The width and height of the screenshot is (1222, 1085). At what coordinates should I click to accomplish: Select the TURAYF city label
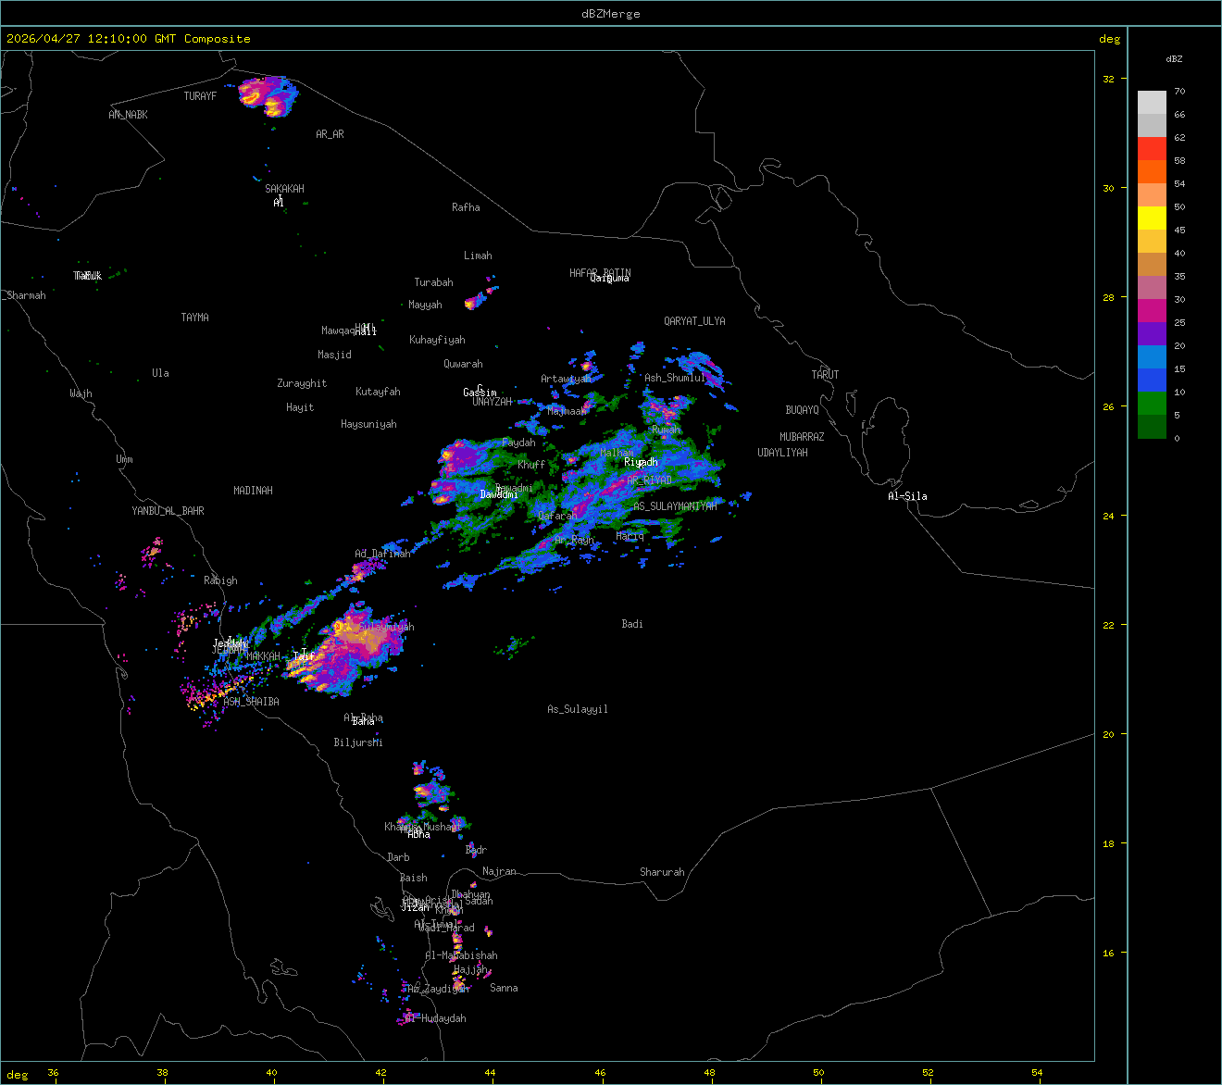[200, 96]
